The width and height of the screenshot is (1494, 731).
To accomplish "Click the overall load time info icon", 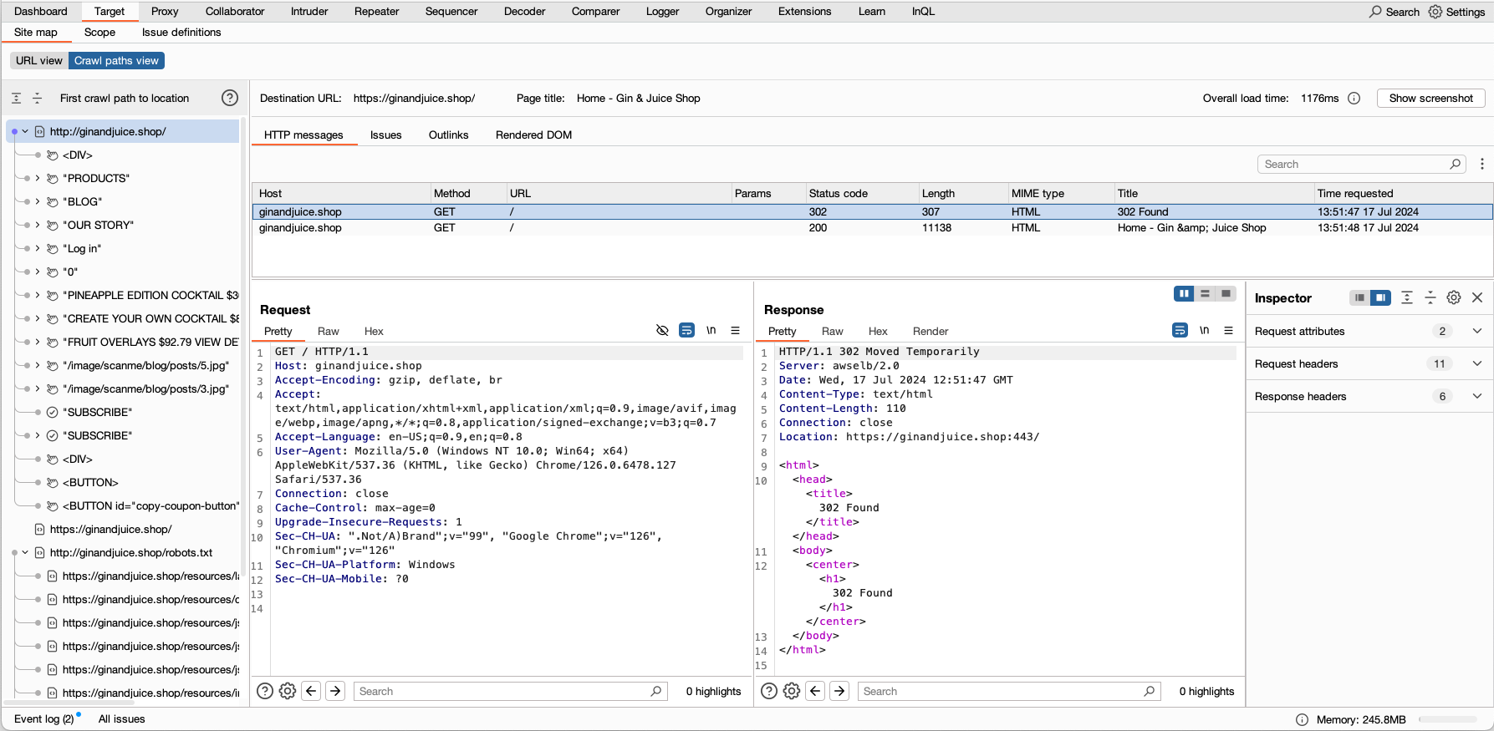I will coord(1354,98).
